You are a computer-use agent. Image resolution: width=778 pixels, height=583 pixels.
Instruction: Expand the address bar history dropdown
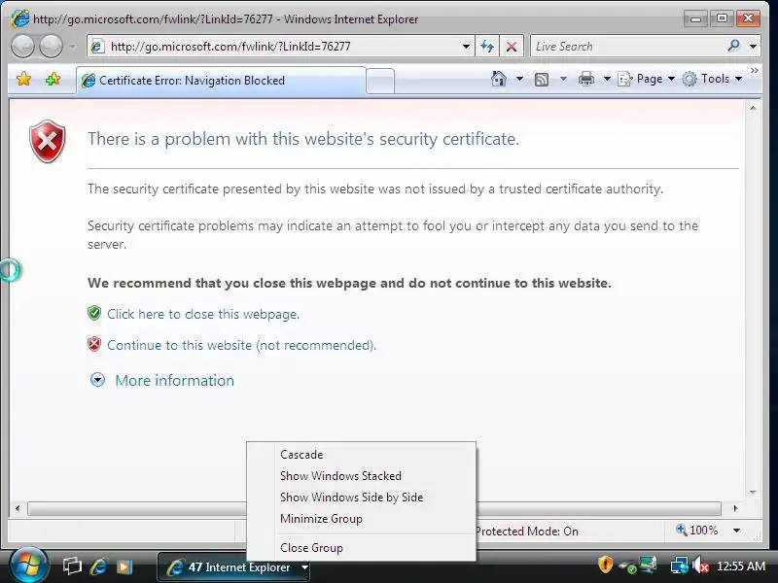[466, 47]
